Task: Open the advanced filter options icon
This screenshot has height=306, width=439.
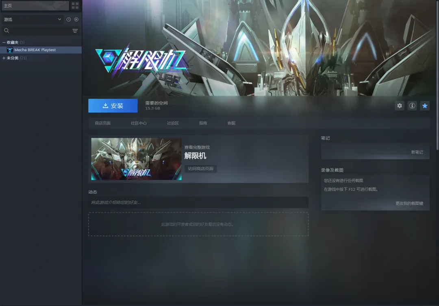Action: click(x=75, y=31)
